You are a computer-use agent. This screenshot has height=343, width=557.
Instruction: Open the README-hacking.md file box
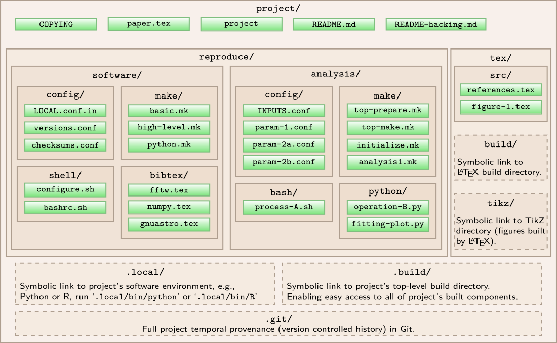pyautogui.click(x=435, y=24)
